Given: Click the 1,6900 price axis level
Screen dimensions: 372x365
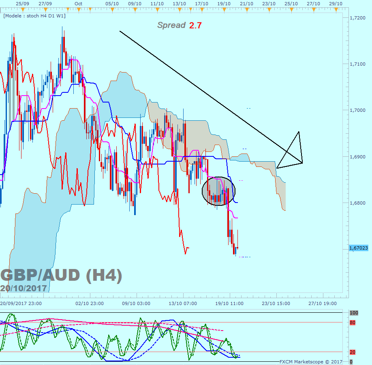Looking at the screenshot, I should tap(357, 157).
